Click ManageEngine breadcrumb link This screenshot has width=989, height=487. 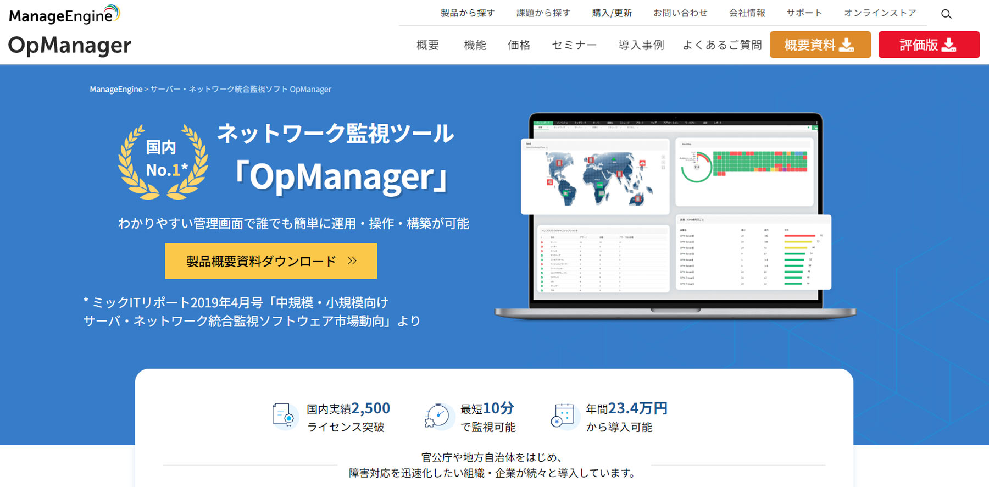116,89
